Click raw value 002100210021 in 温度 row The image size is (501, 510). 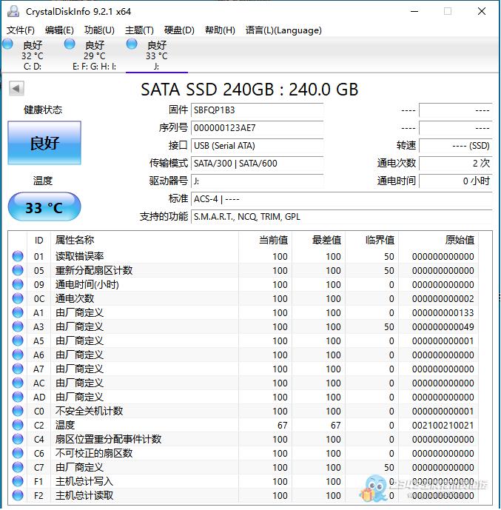click(443, 425)
